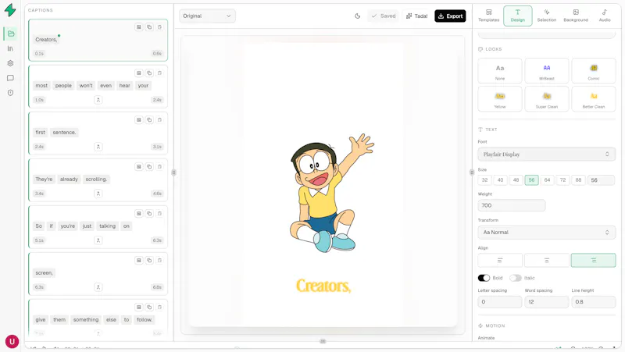
Task: Apply the Comic look preset
Action: pyautogui.click(x=594, y=70)
